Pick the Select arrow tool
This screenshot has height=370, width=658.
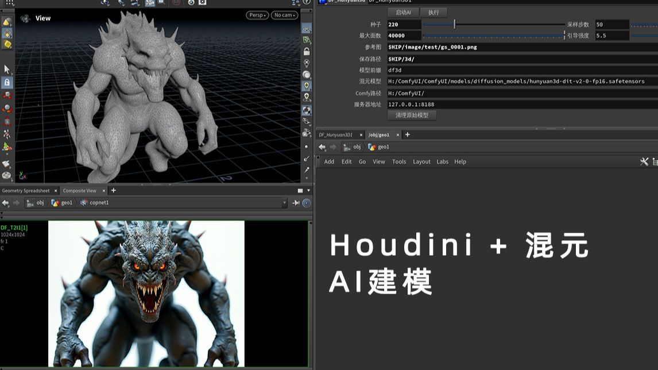7,69
